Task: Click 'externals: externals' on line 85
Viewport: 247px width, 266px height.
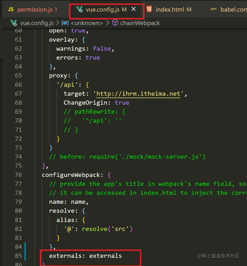Action: click(x=85, y=256)
